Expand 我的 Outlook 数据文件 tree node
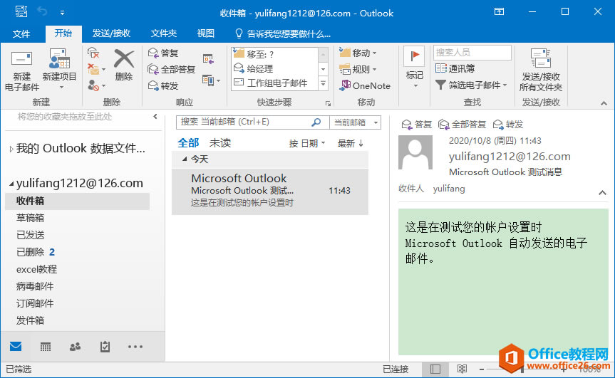 11,149
